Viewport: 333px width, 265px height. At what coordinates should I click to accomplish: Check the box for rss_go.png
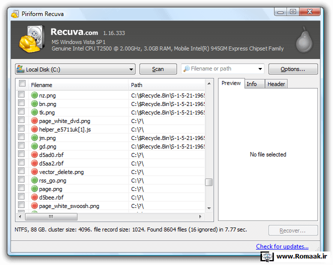click(21, 179)
